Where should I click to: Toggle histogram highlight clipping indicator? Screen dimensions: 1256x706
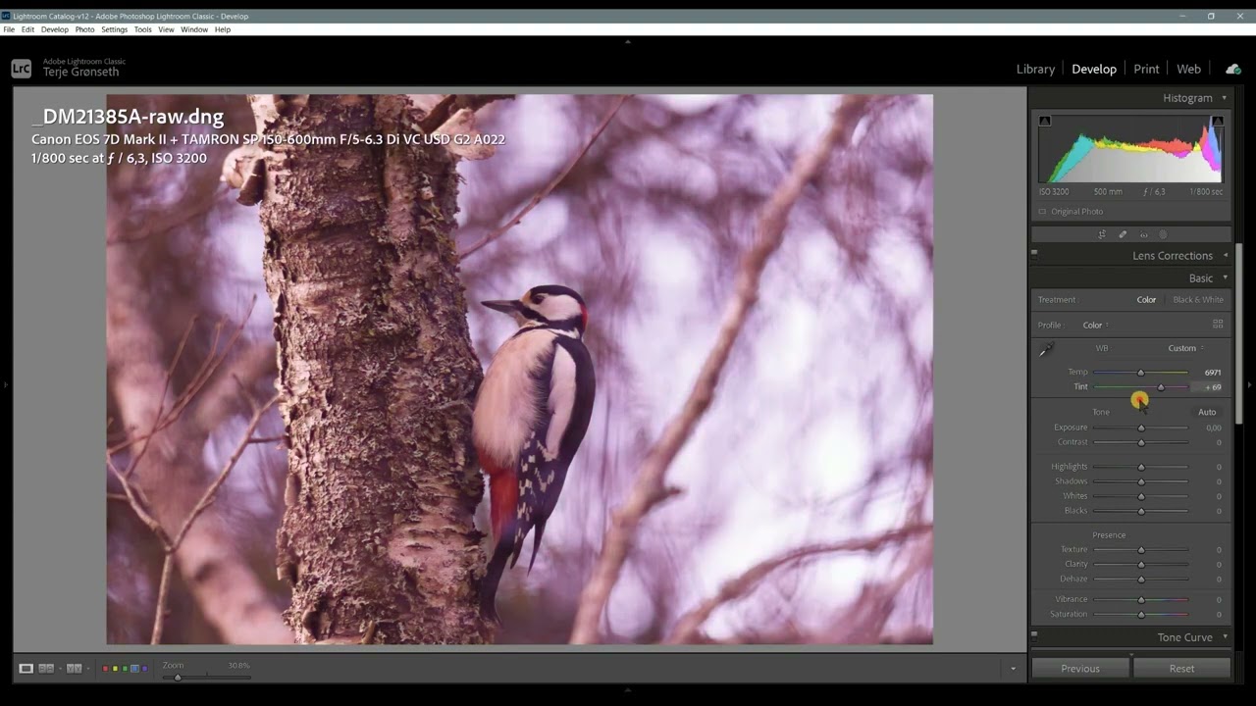click(1217, 121)
